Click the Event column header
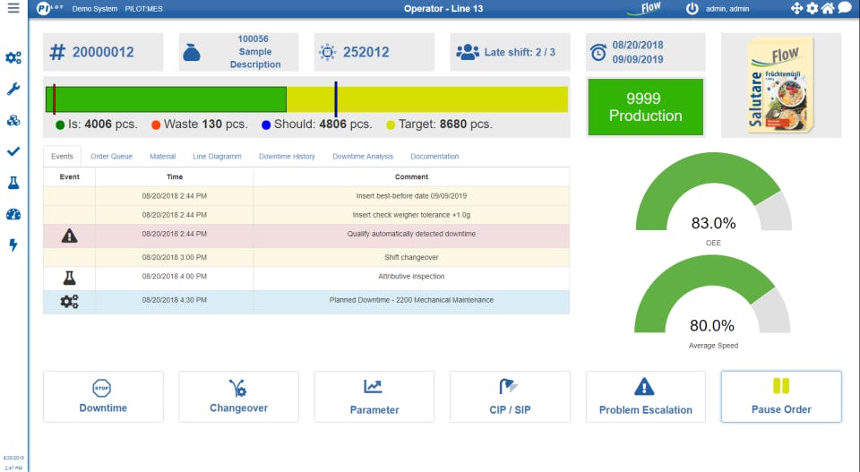Screen dimensions: 860x472 pos(70,176)
